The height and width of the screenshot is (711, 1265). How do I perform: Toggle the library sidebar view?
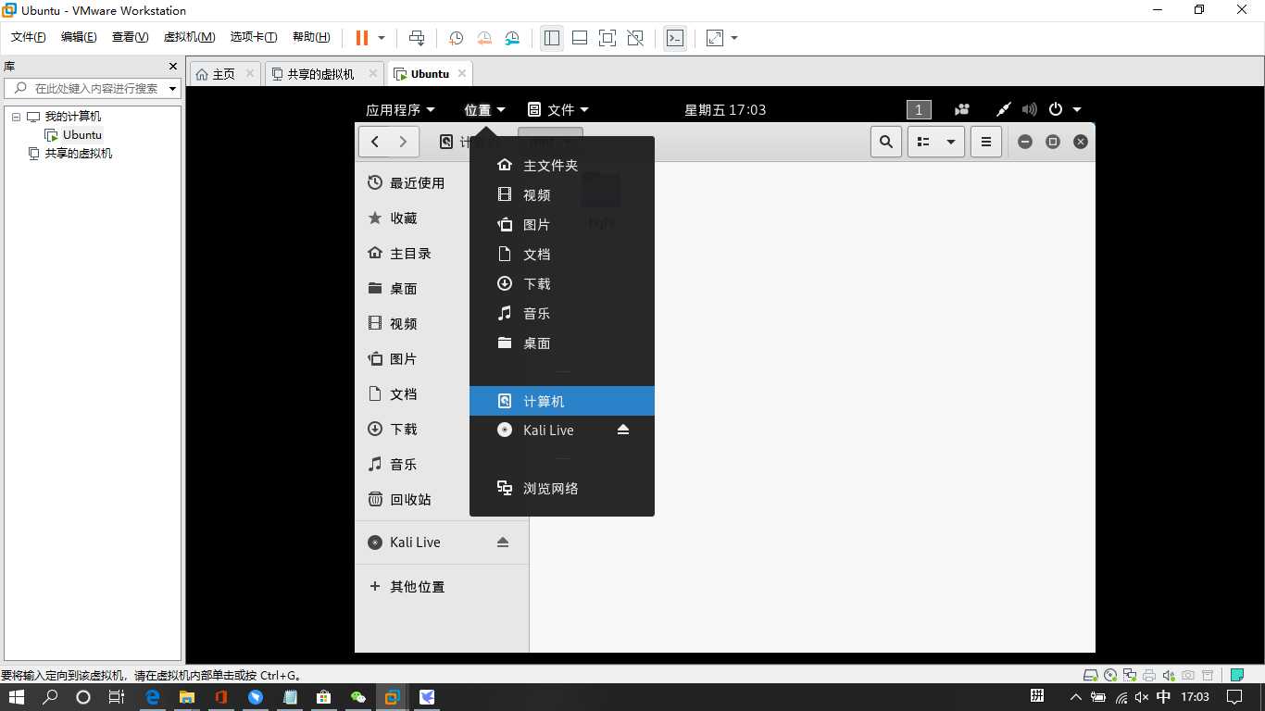click(x=552, y=38)
